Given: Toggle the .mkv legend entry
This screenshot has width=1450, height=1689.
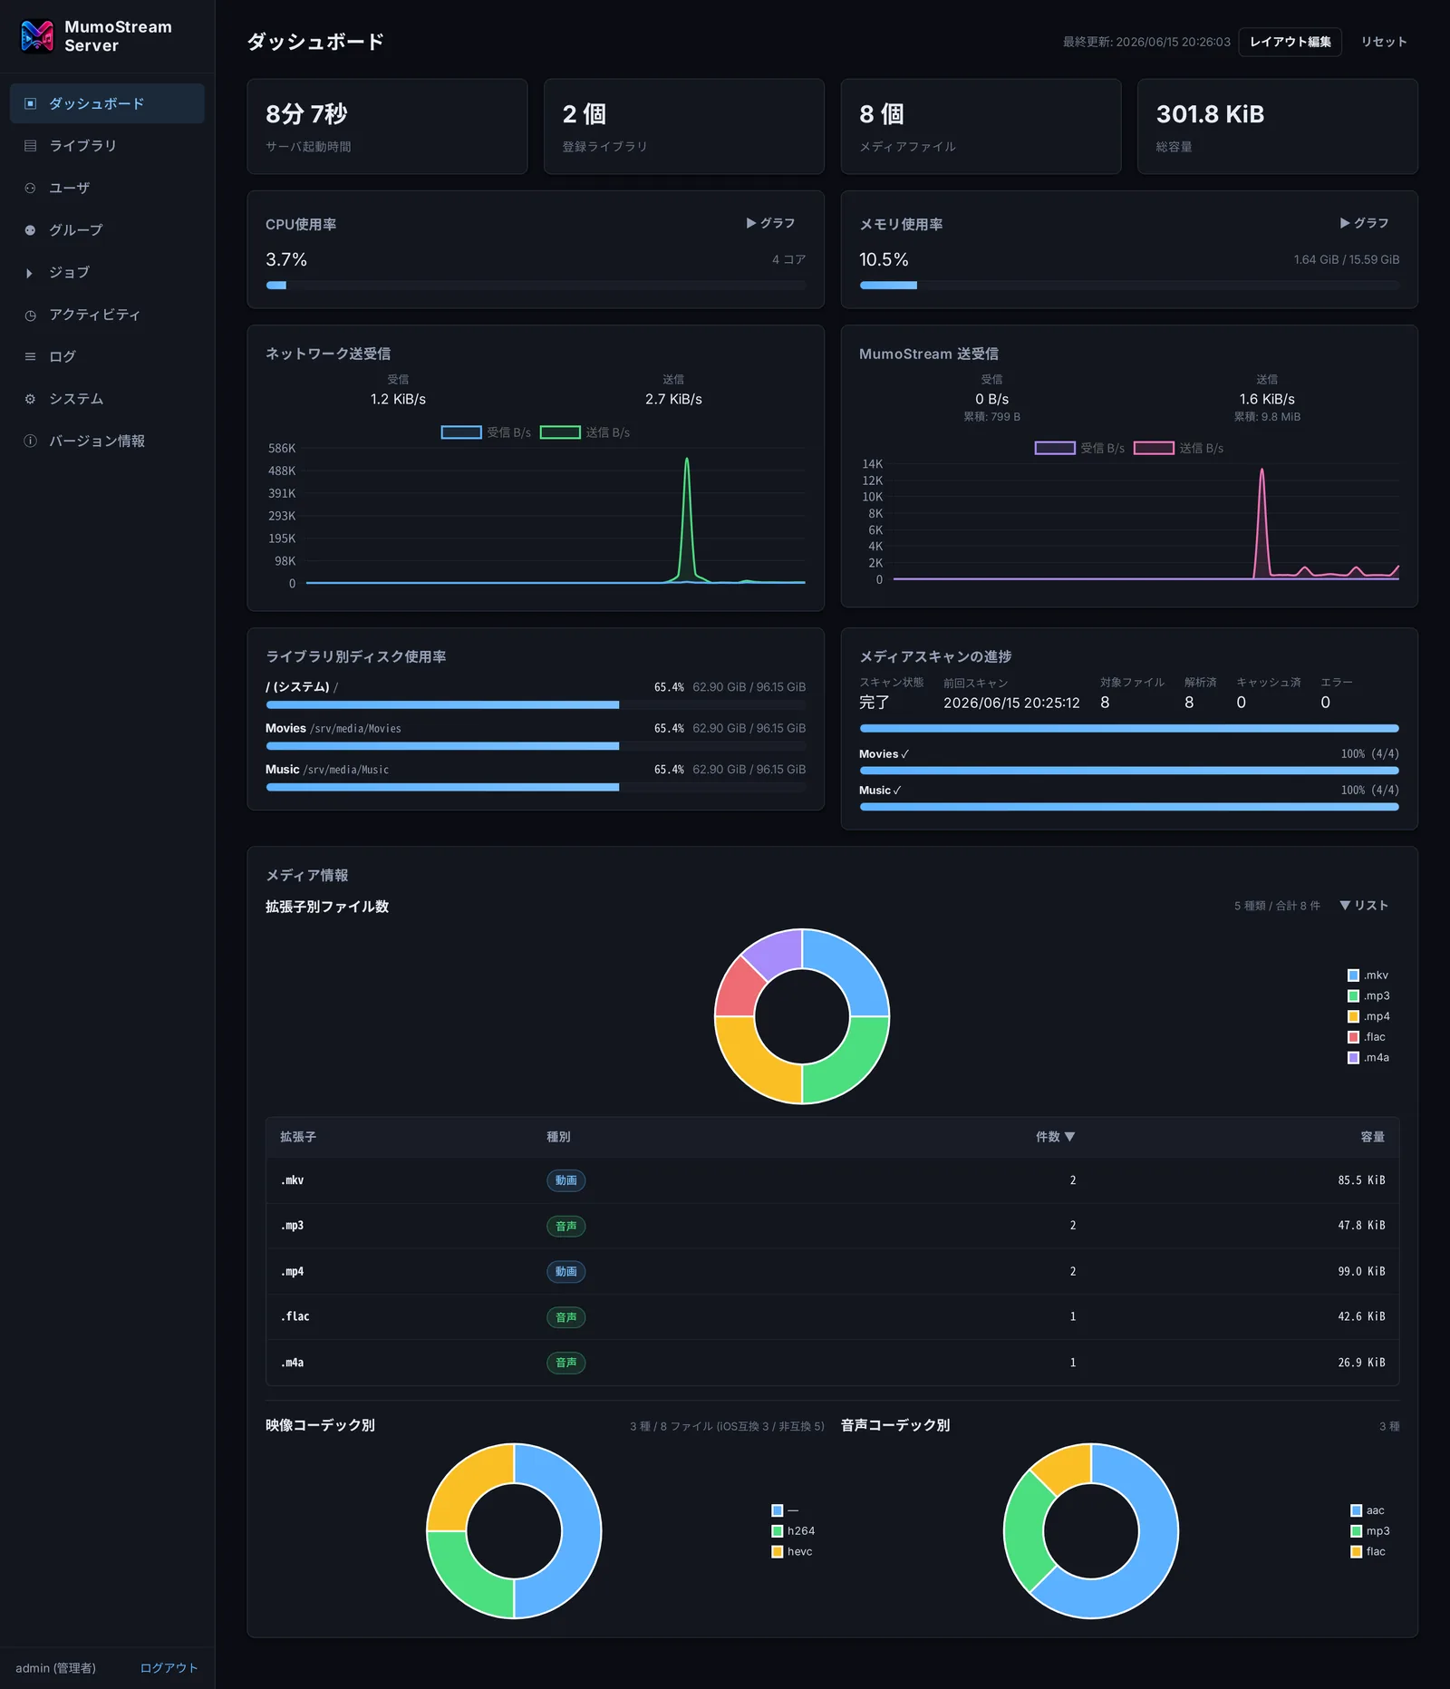Looking at the screenshot, I should (x=1368, y=976).
